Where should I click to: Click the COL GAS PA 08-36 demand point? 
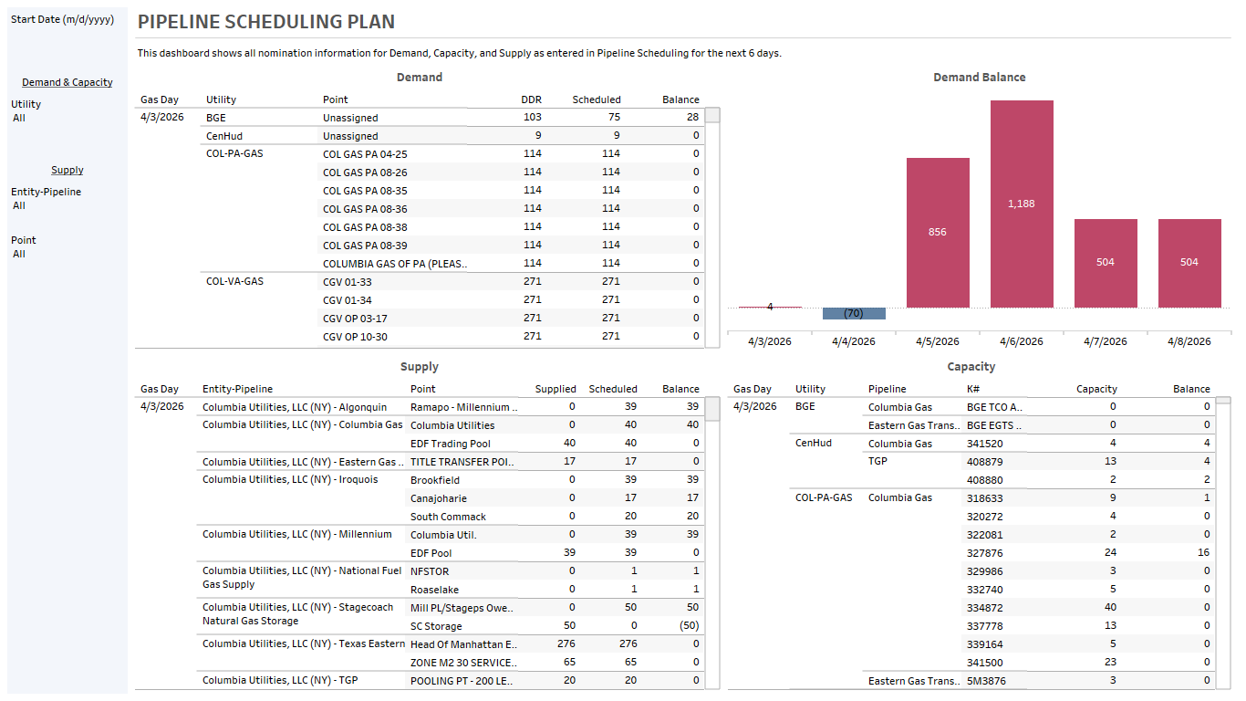pyautogui.click(x=365, y=209)
